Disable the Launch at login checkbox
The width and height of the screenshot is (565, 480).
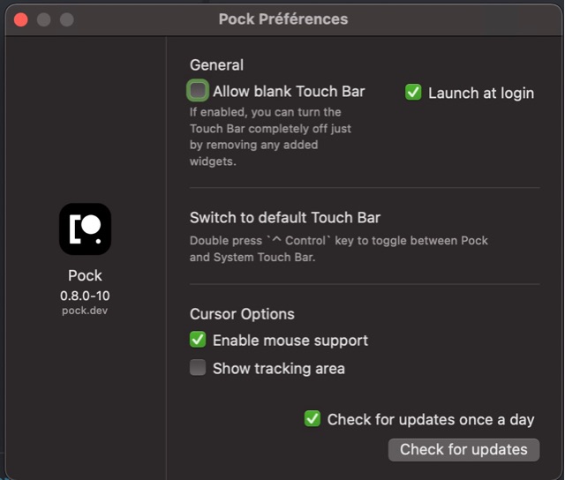click(413, 92)
